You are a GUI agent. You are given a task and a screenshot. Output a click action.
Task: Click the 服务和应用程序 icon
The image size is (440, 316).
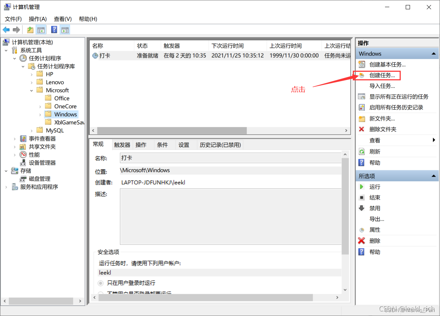15,187
